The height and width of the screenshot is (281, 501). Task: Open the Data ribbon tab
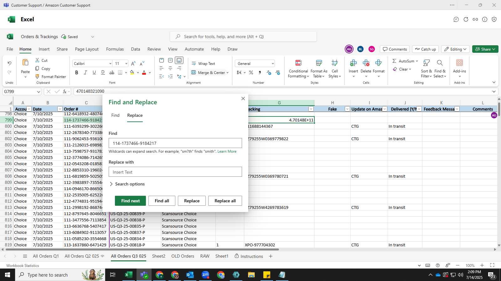pos(136,49)
